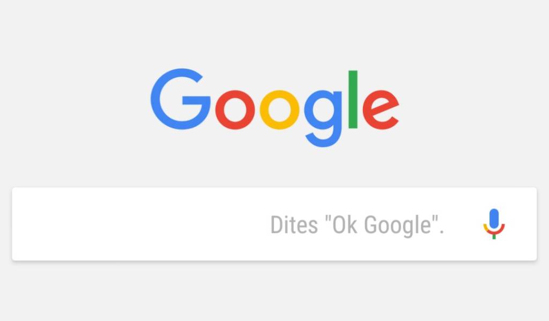Click the 'Dites "Ok Google".' placeholder text
Screen dimensions: 549x321
(x=357, y=224)
